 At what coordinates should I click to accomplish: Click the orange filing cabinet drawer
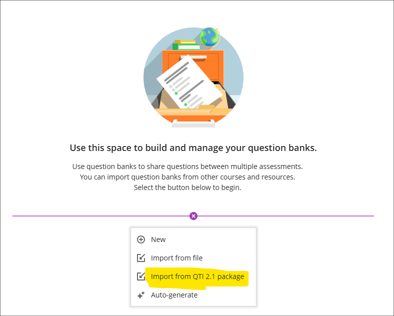tap(193, 65)
